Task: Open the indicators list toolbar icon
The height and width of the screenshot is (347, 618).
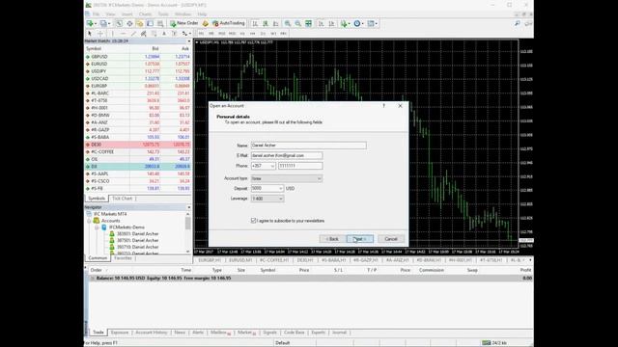Action: coord(345,23)
